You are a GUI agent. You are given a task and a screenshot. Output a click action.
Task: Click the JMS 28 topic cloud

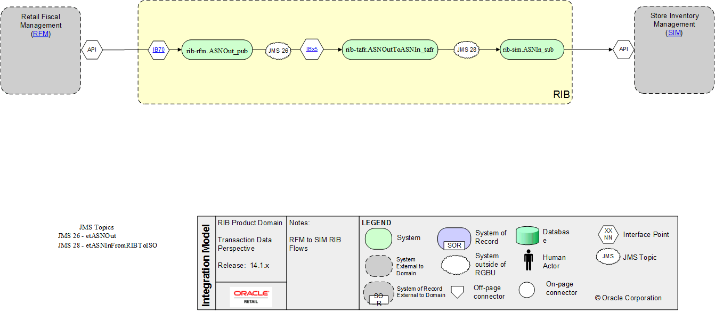click(x=466, y=50)
